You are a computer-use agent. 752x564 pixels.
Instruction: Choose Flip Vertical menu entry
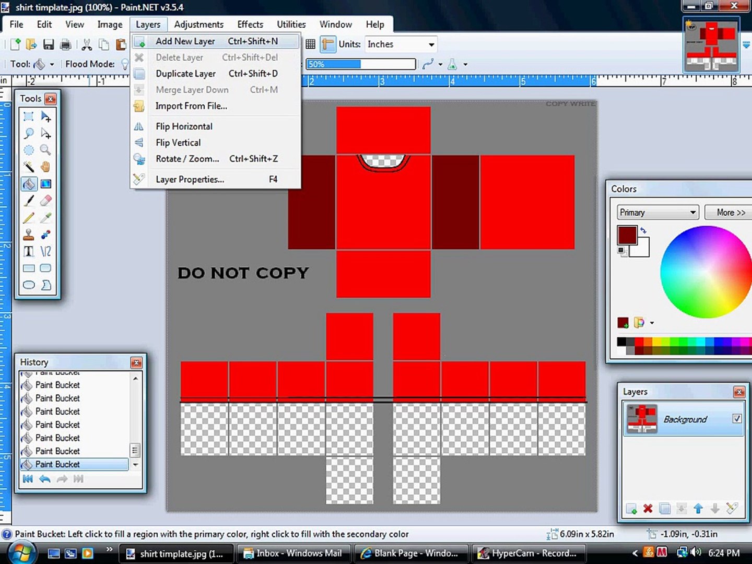216,143
